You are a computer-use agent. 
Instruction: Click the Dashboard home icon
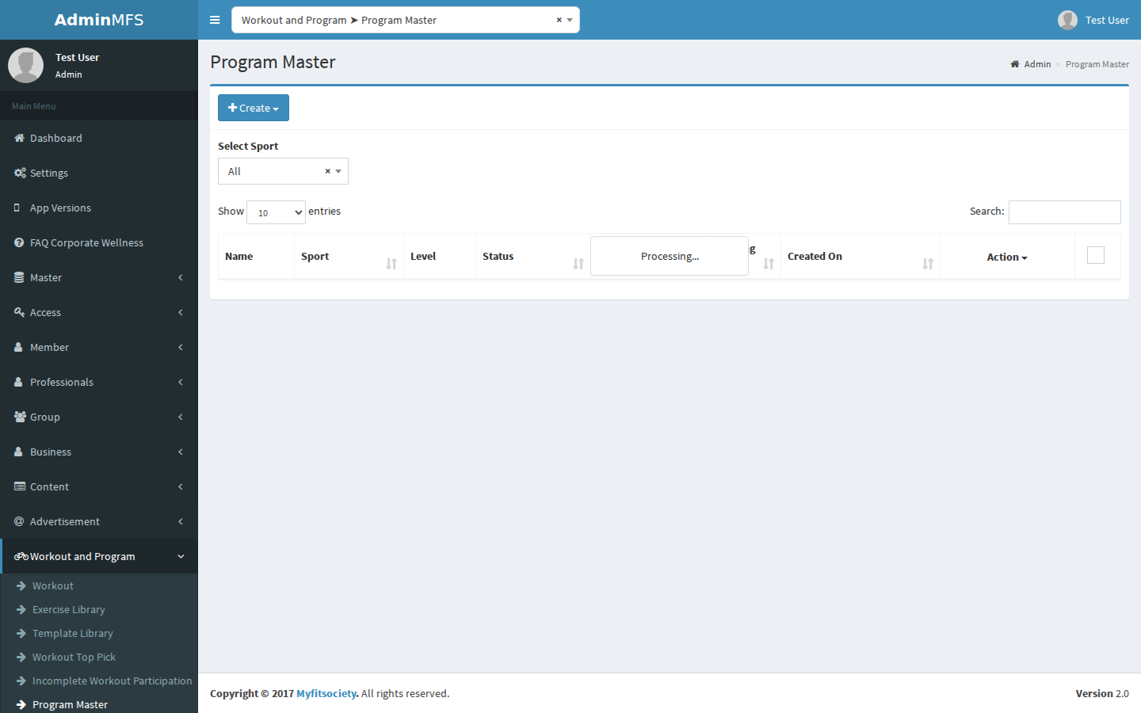(x=19, y=138)
